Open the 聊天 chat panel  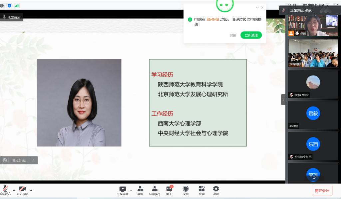[169, 189]
